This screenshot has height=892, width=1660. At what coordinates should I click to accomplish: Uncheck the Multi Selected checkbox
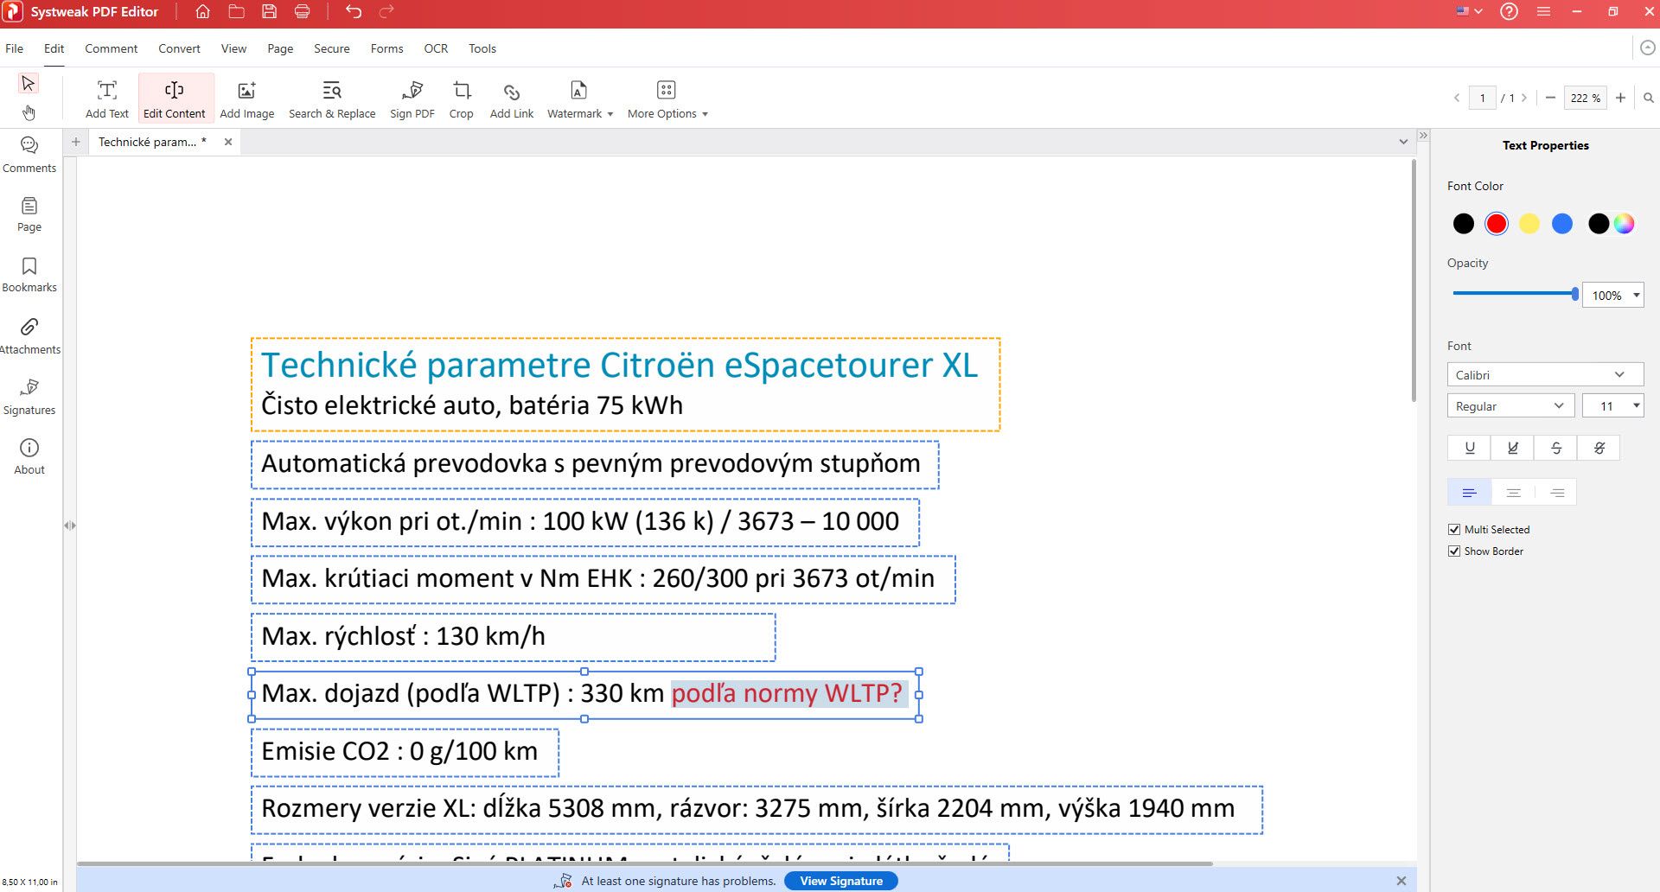click(x=1454, y=530)
